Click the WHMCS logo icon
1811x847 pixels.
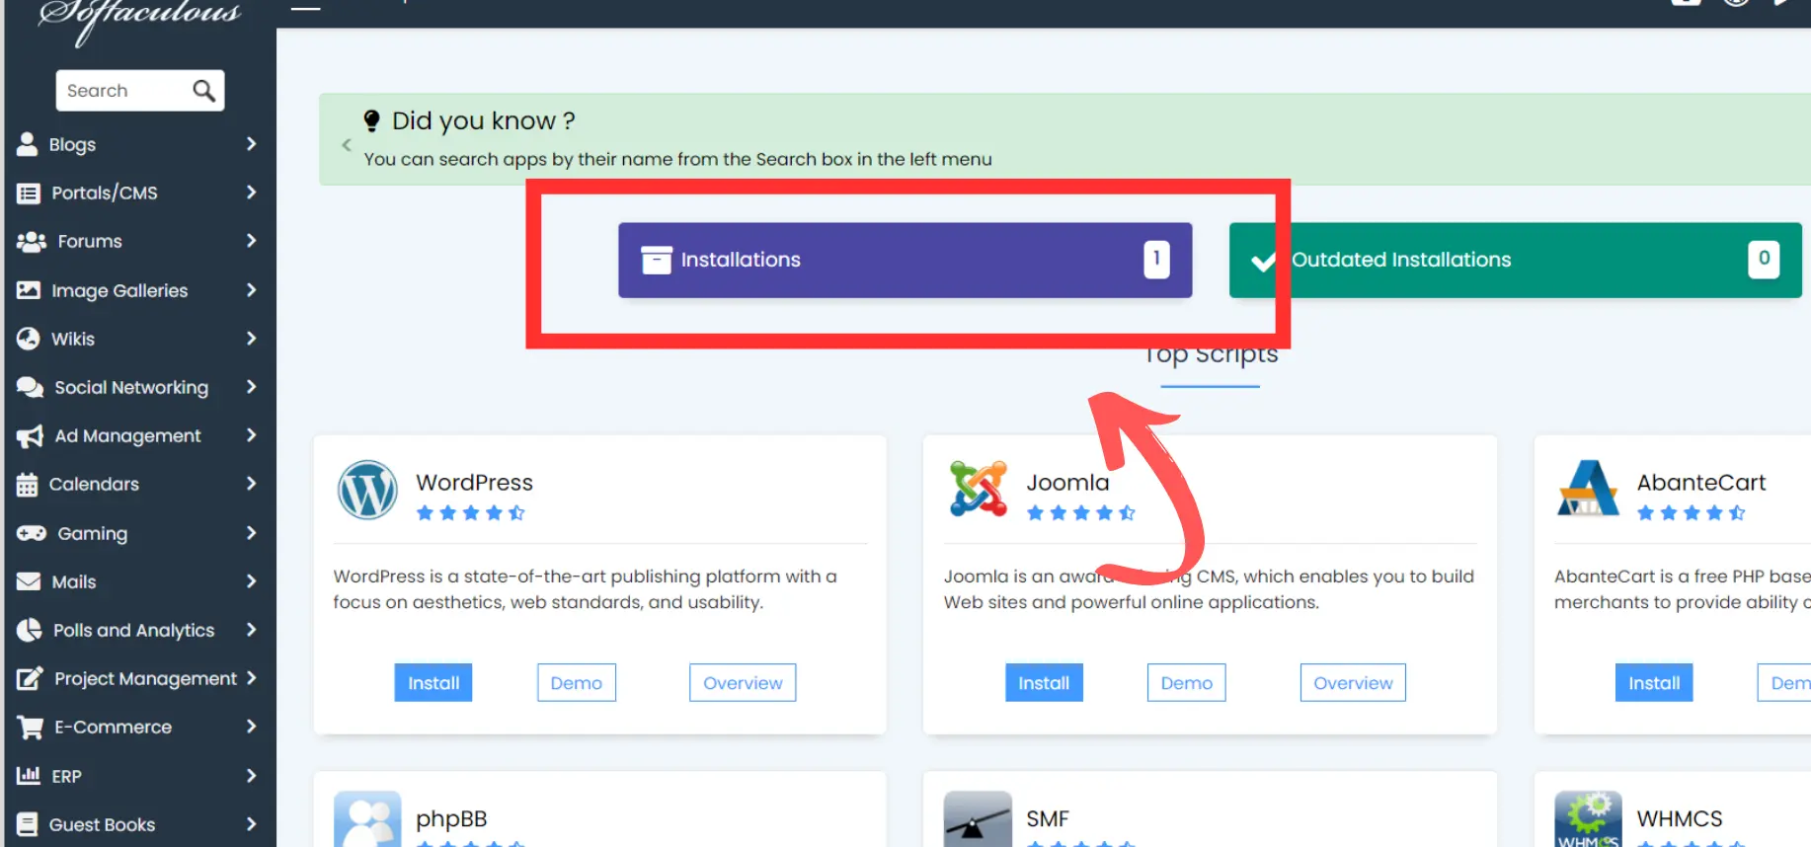pos(1588,819)
